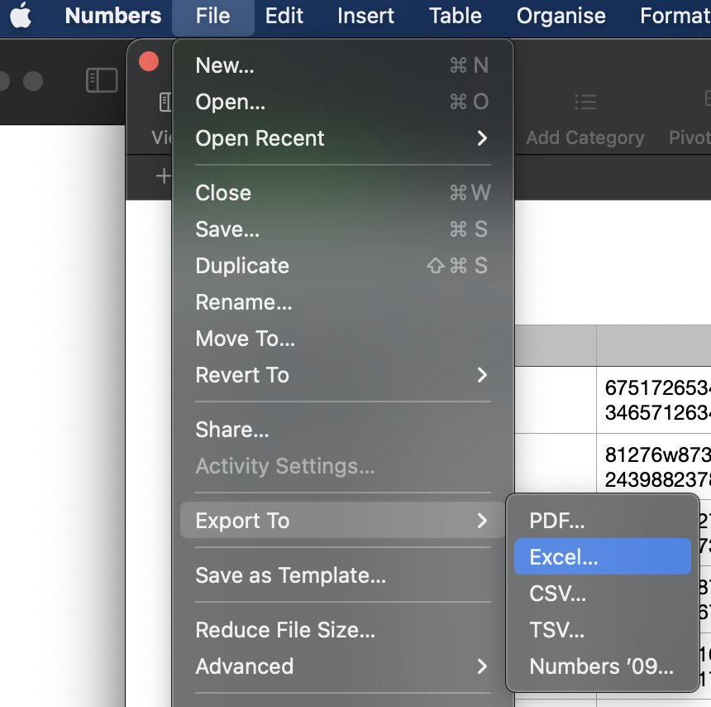Open the Edit menu

[284, 16]
